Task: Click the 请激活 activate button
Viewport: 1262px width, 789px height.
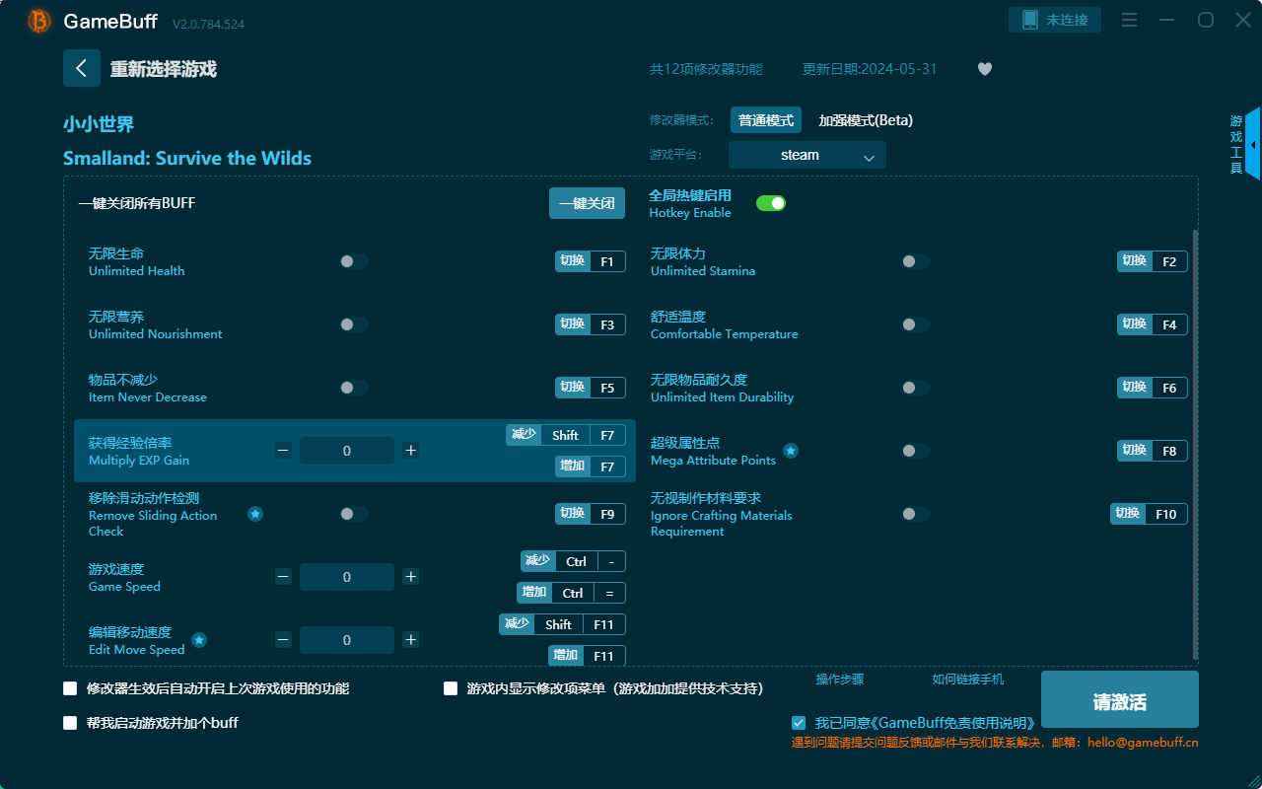Action: point(1120,699)
